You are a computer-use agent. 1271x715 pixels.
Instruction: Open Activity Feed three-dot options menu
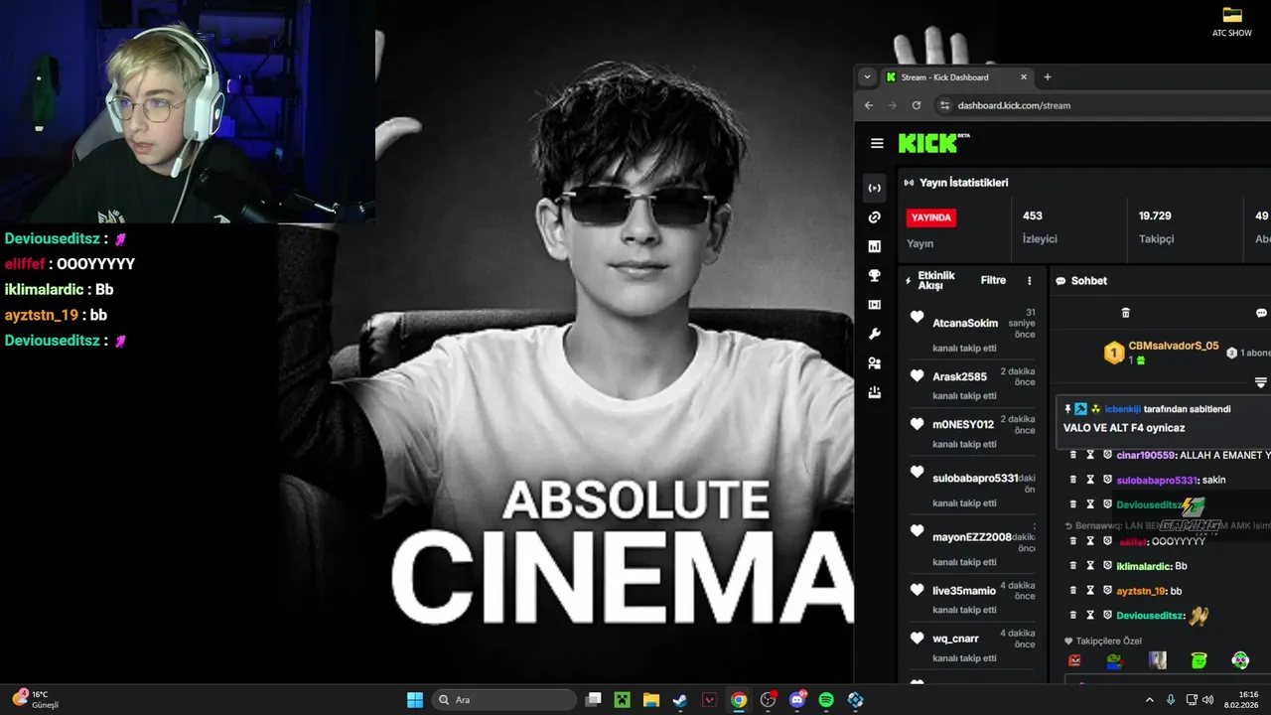[x=1029, y=281]
